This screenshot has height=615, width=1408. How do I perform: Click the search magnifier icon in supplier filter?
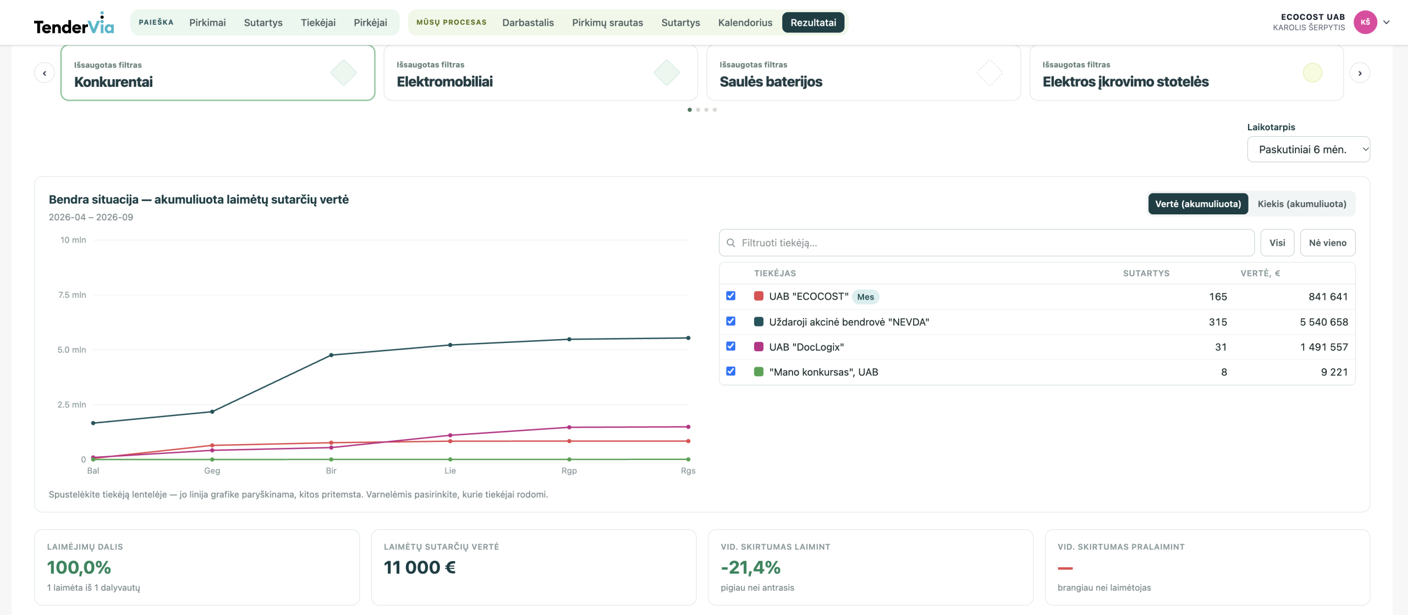click(731, 243)
